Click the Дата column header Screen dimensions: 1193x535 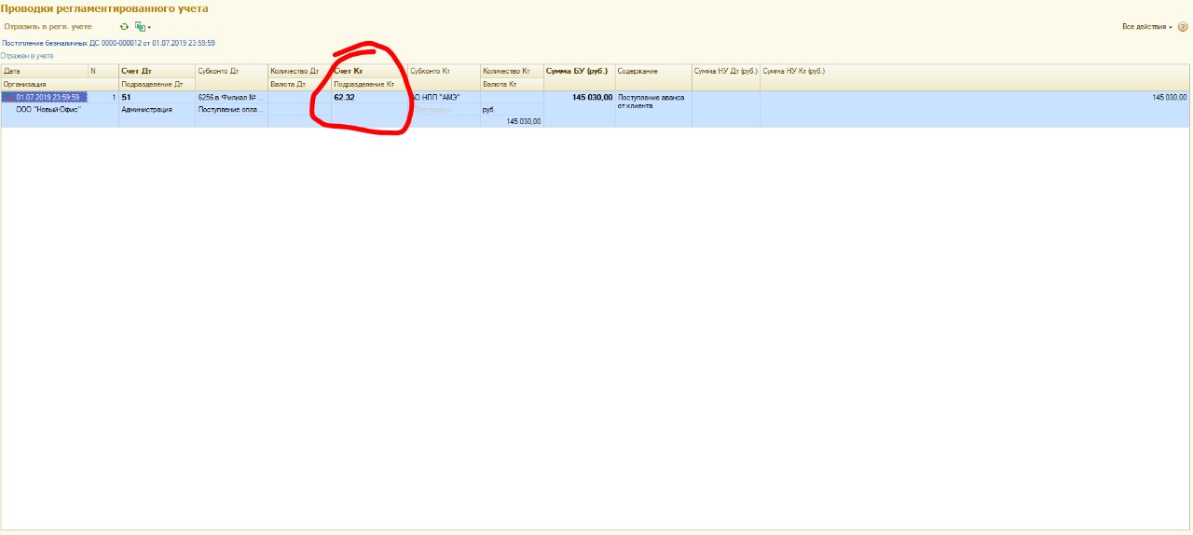click(44, 71)
